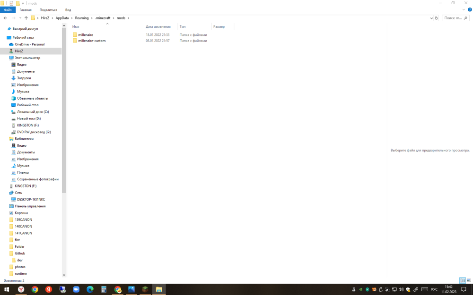Open Объемные объекты in the sidebar
The width and height of the screenshot is (473, 295).
click(33, 99)
